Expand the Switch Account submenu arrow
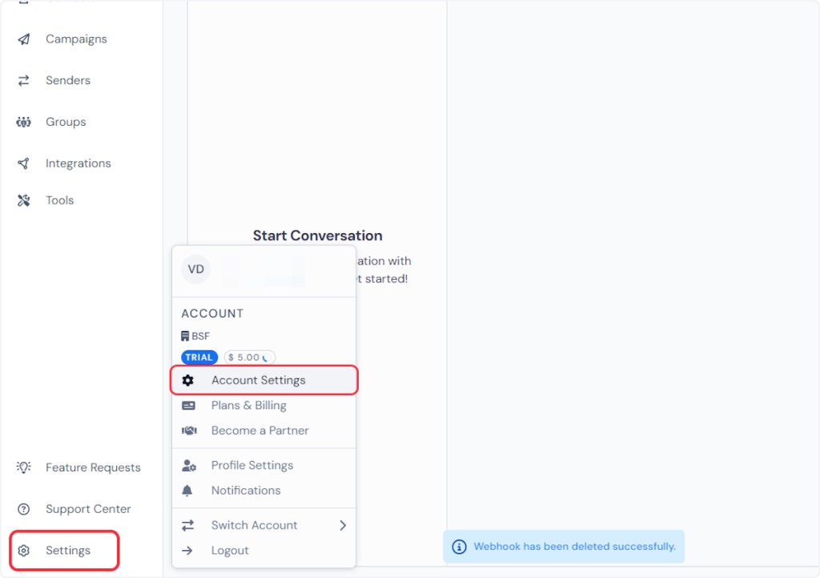The height and width of the screenshot is (578, 820). tap(343, 525)
